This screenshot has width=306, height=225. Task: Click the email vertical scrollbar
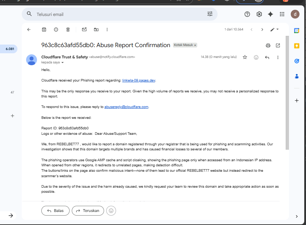pos(287,93)
